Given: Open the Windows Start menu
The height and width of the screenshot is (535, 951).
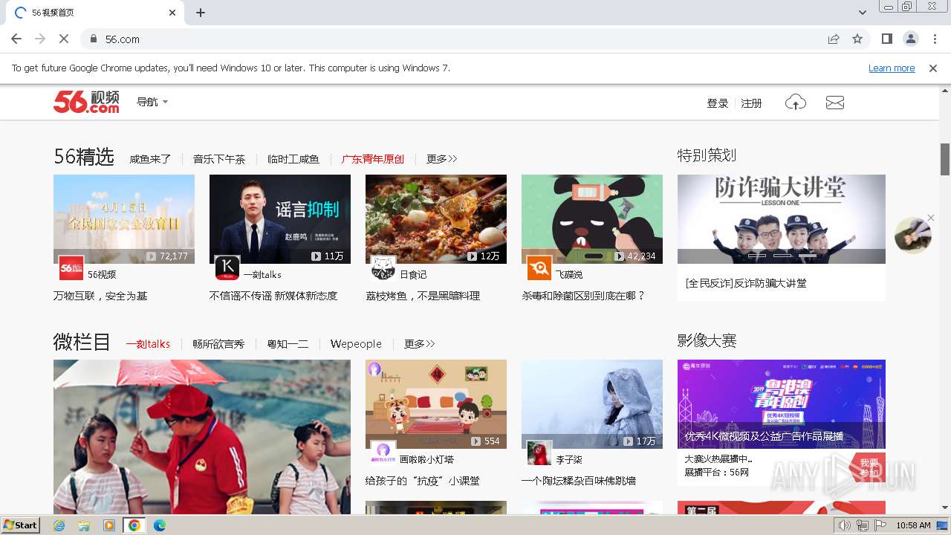Looking at the screenshot, I should tap(21, 525).
